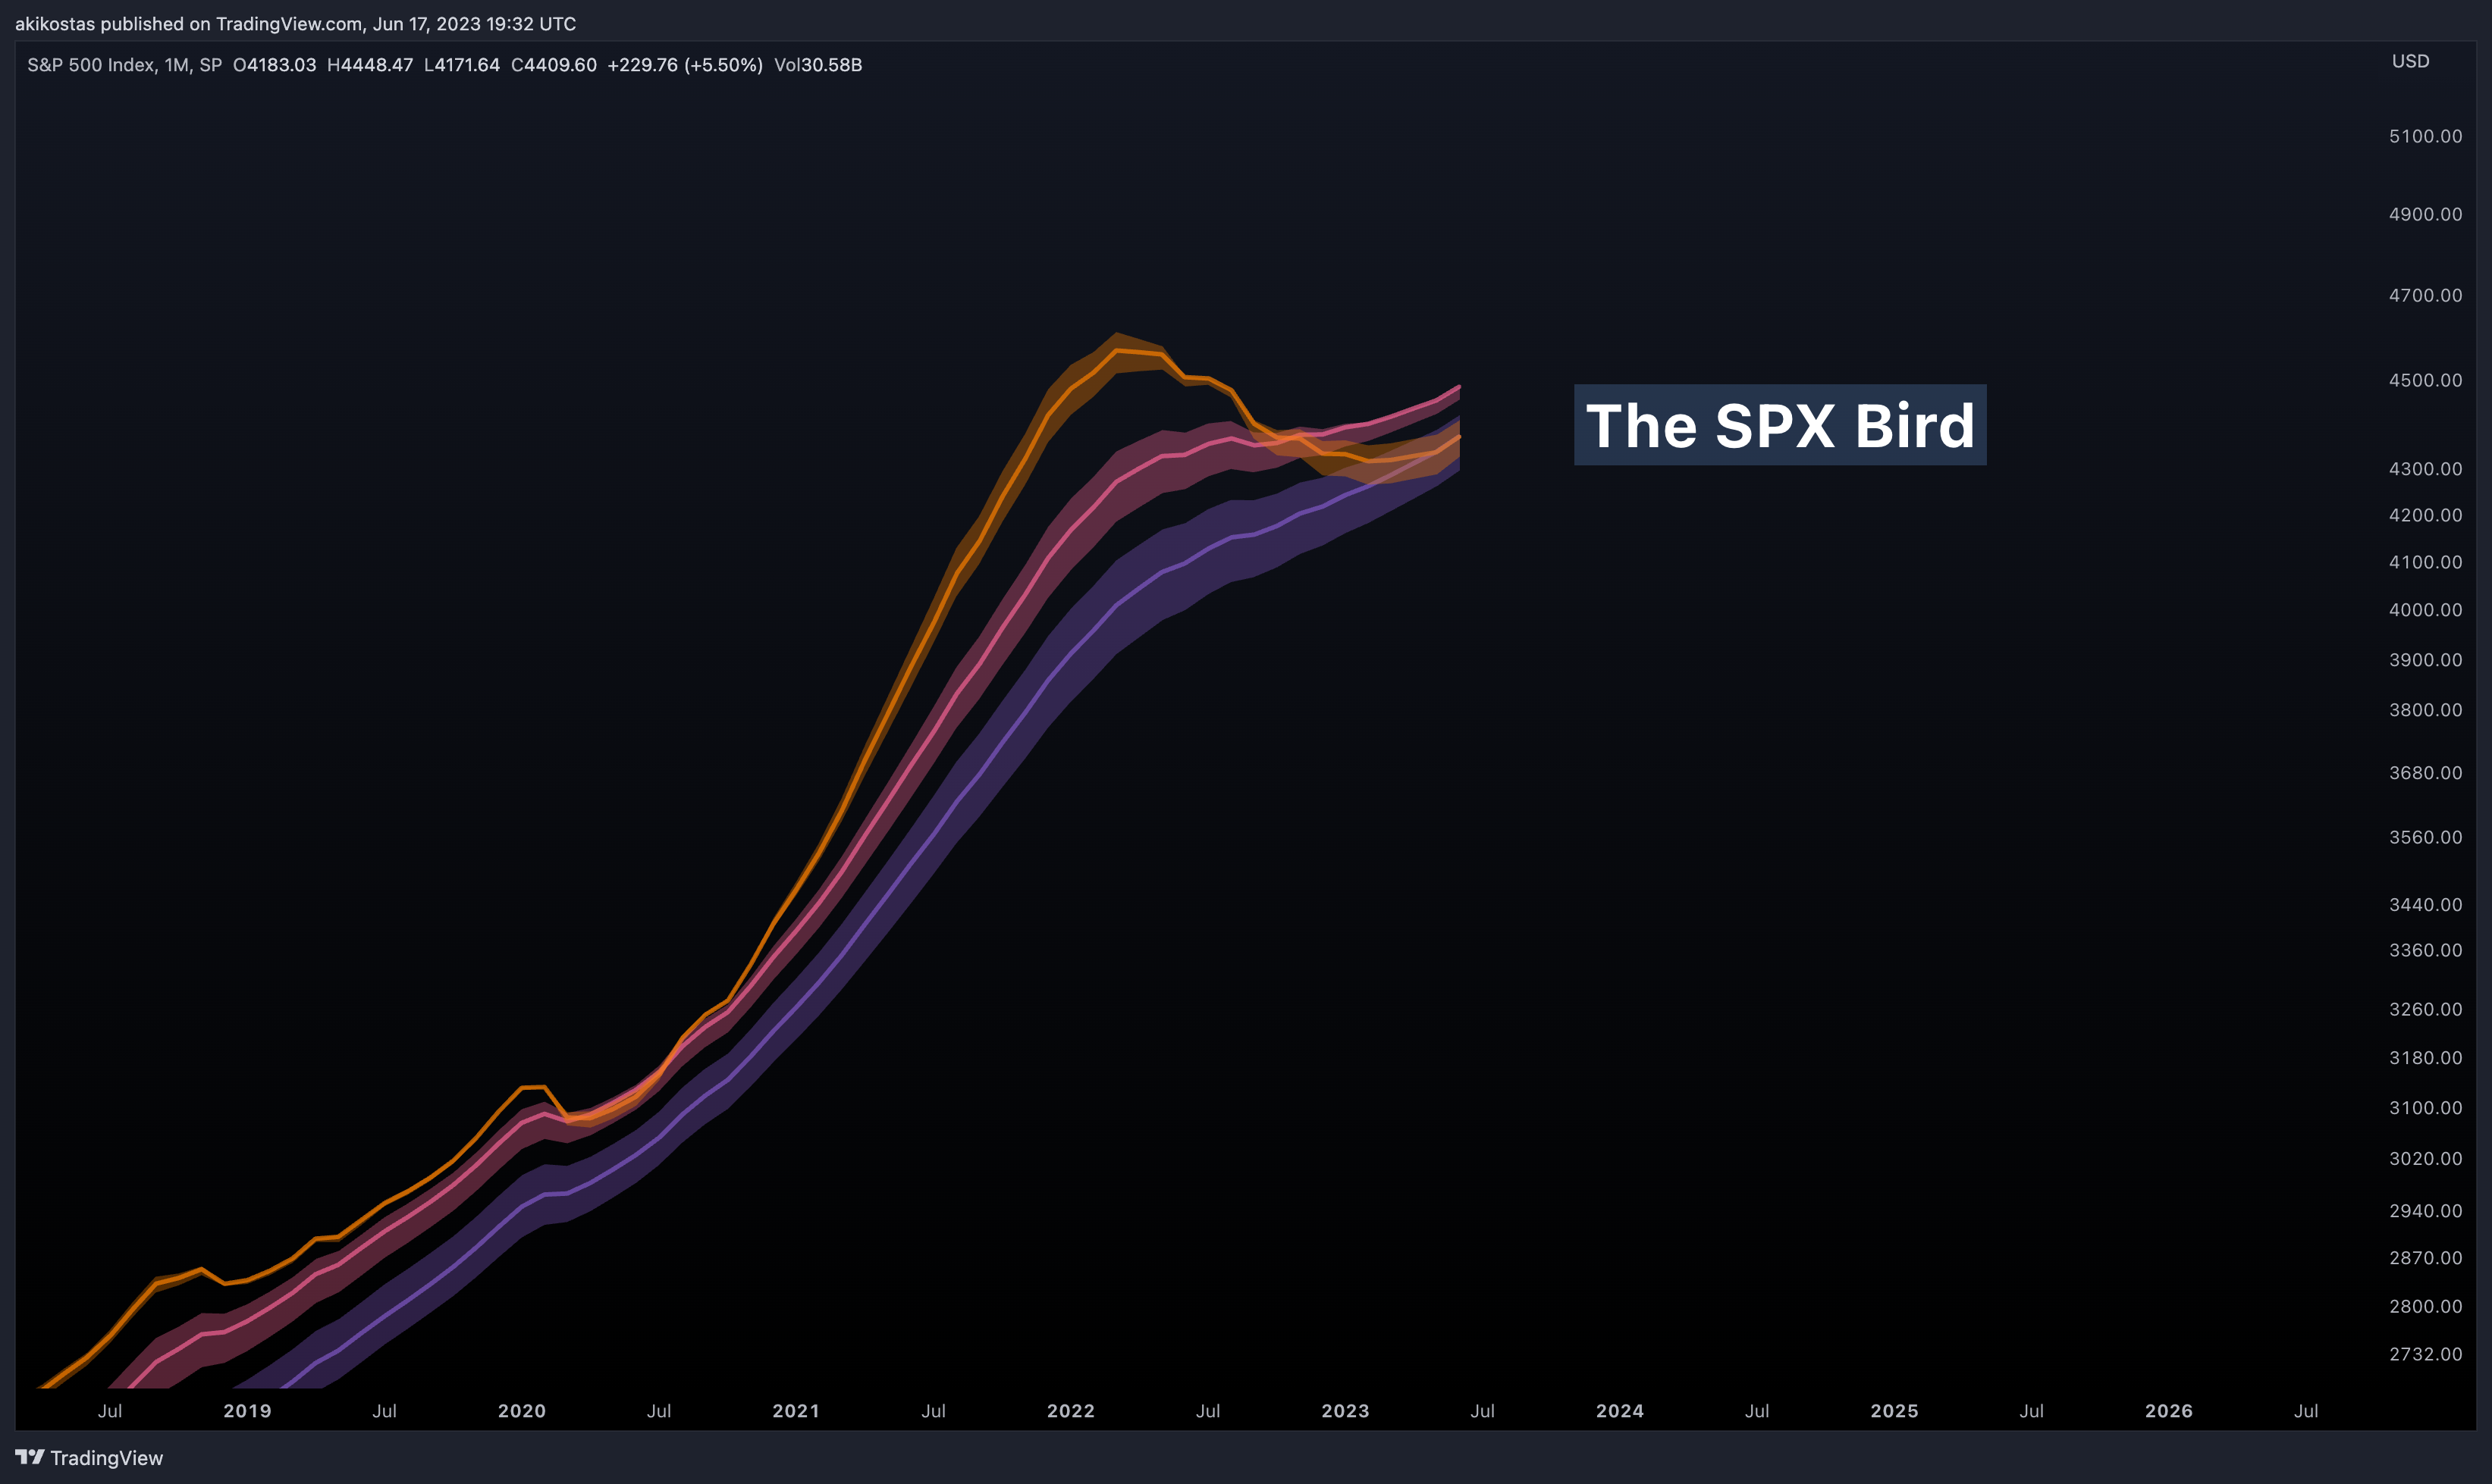Click the 3560.00 price axis label

(x=2425, y=837)
